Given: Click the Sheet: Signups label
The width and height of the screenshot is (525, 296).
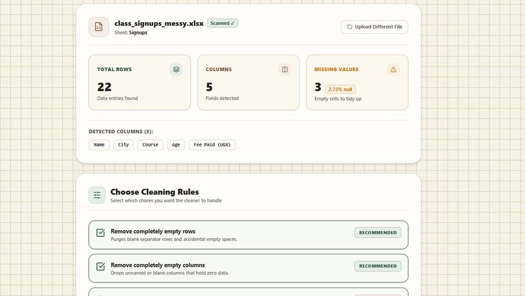Looking at the screenshot, I should tap(130, 33).
